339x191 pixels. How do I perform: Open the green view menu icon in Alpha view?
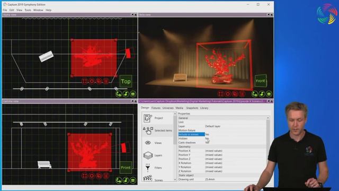pyautogui.click(x=133, y=94)
